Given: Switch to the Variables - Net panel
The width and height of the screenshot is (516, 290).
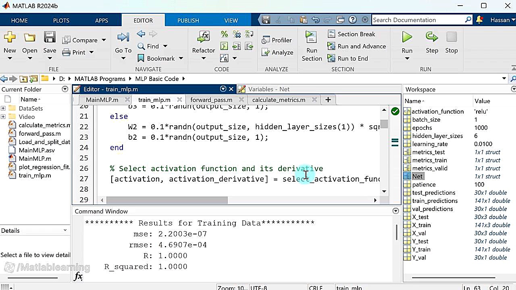Looking at the screenshot, I should tap(269, 89).
